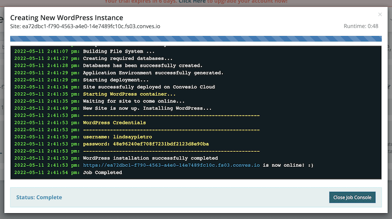The height and width of the screenshot is (219, 392).
Task: Click 'Site successfully deployed on Convesio Cloud' line
Action: click(149, 87)
